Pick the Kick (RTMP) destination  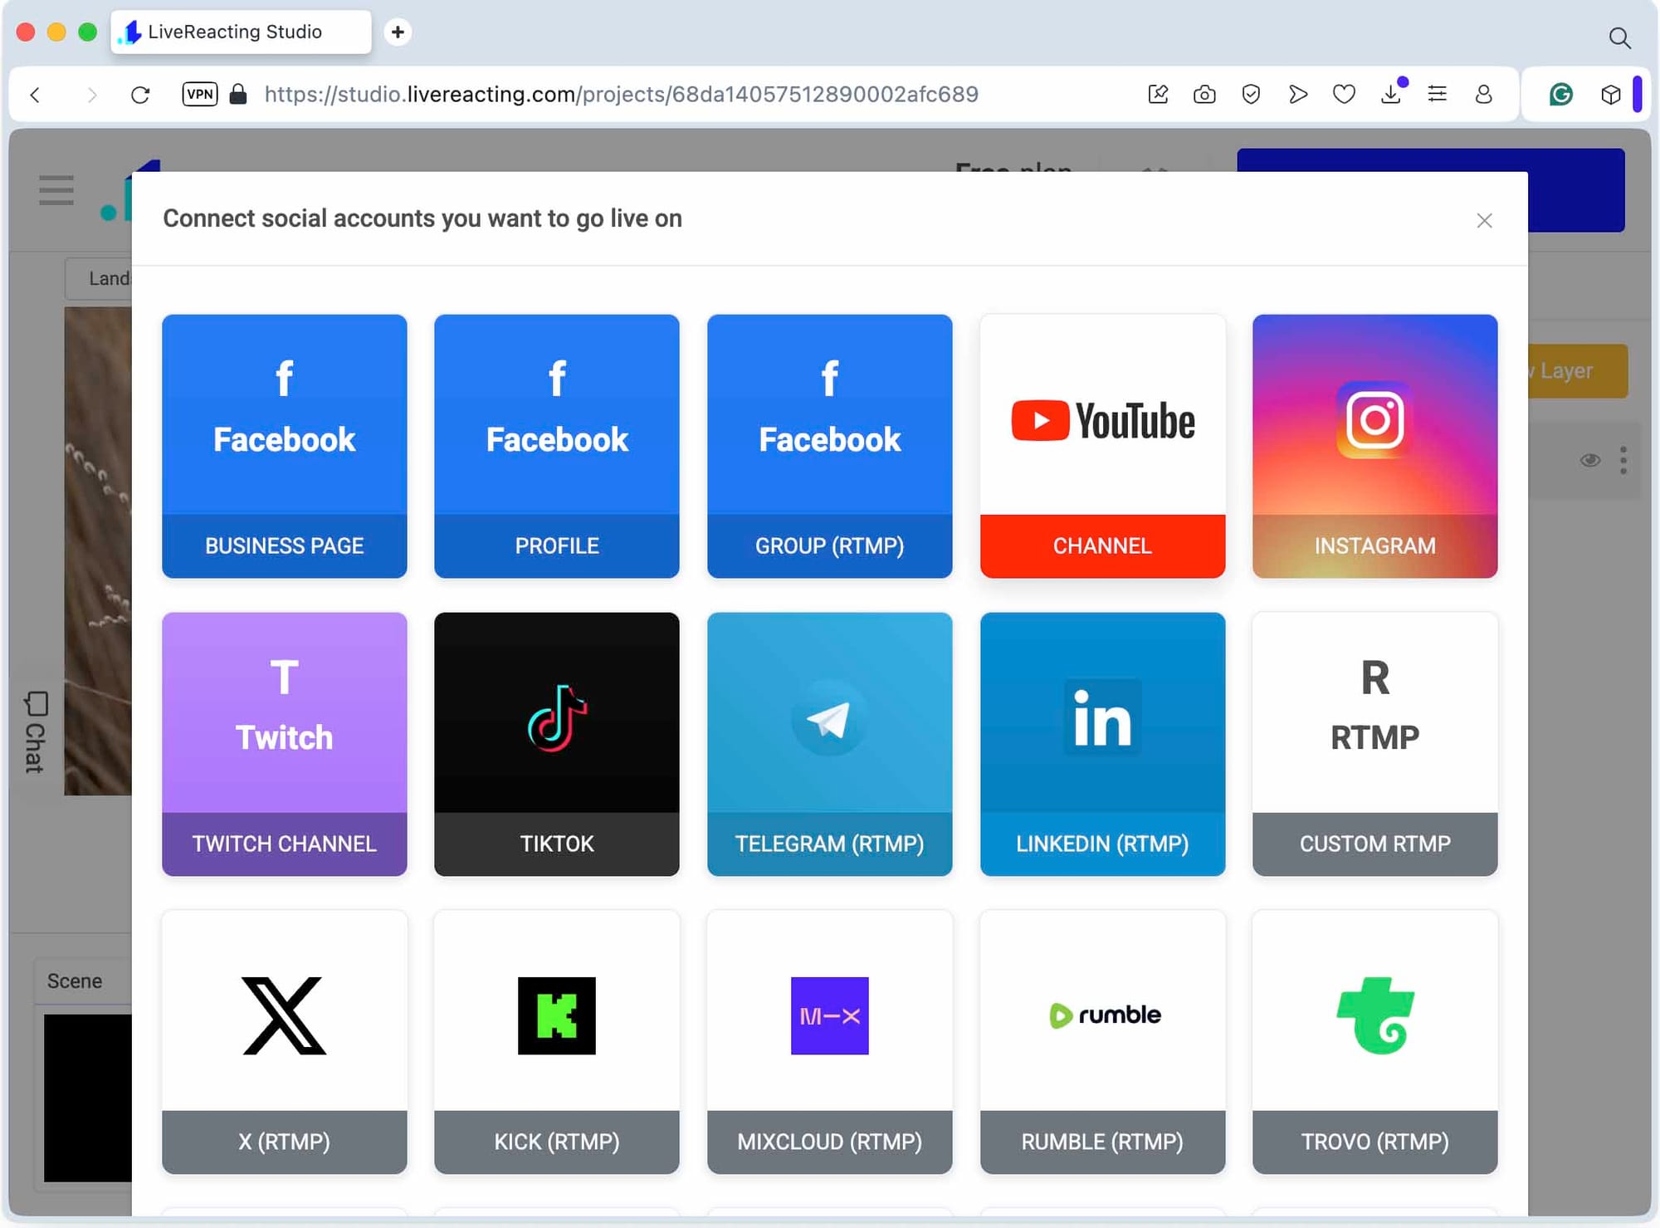(556, 1041)
